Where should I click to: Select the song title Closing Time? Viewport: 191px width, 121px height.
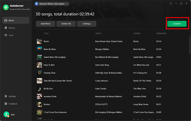[50, 73]
